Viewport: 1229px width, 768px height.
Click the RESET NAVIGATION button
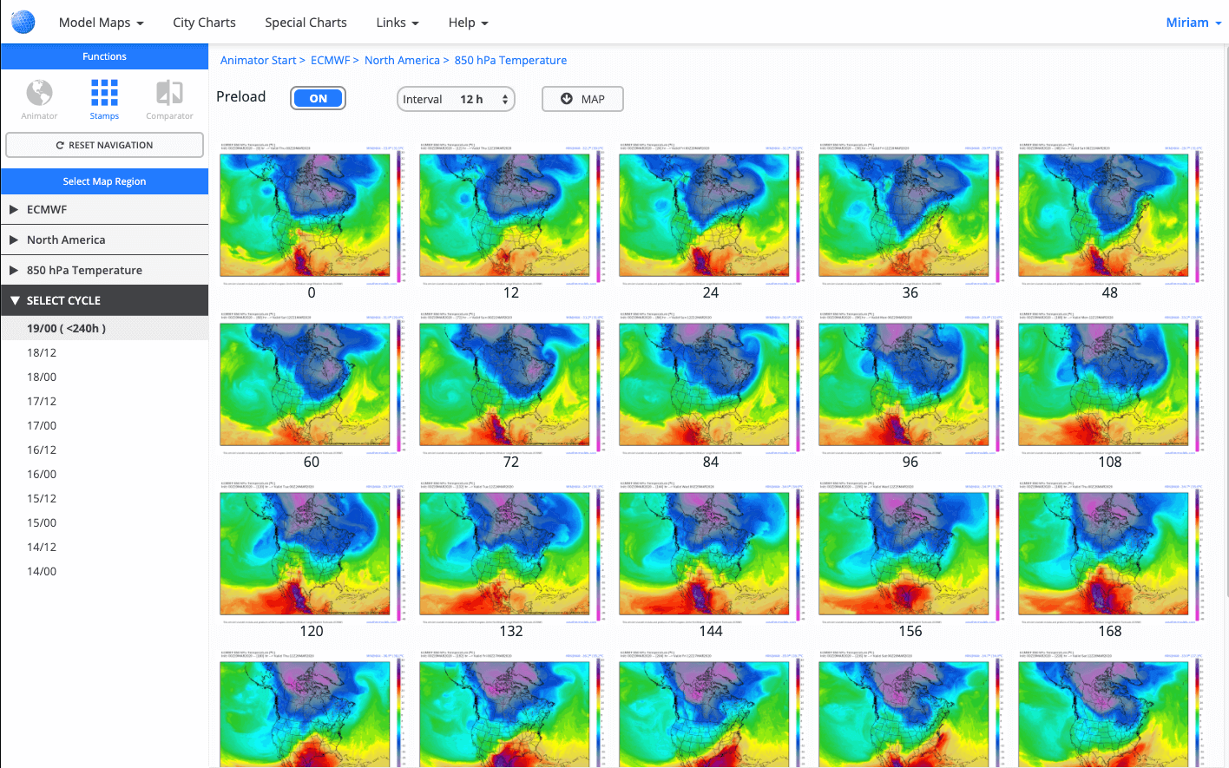coord(104,145)
